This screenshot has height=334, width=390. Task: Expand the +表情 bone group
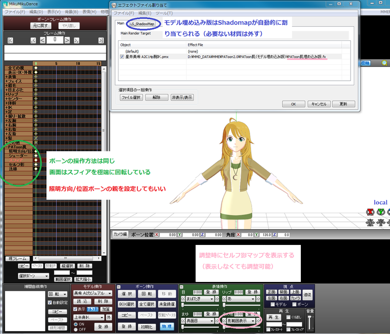click(7, 77)
